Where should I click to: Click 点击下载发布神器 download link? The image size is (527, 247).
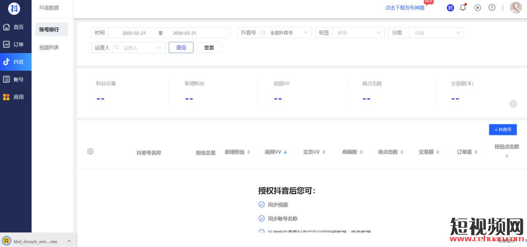point(405,8)
